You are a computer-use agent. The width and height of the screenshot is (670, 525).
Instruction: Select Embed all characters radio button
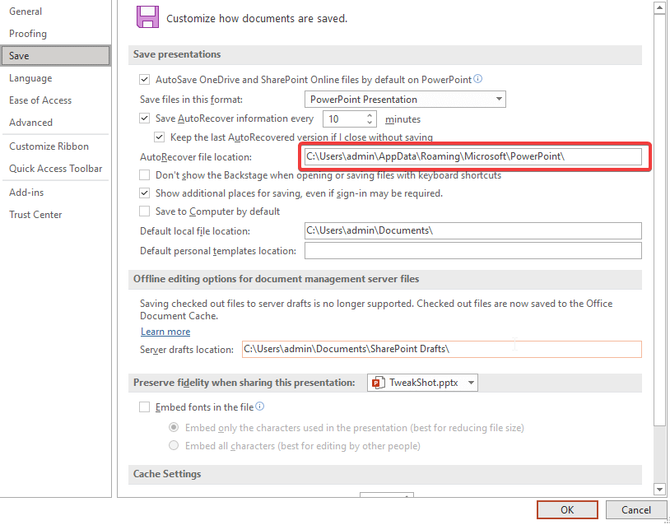pyautogui.click(x=174, y=445)
